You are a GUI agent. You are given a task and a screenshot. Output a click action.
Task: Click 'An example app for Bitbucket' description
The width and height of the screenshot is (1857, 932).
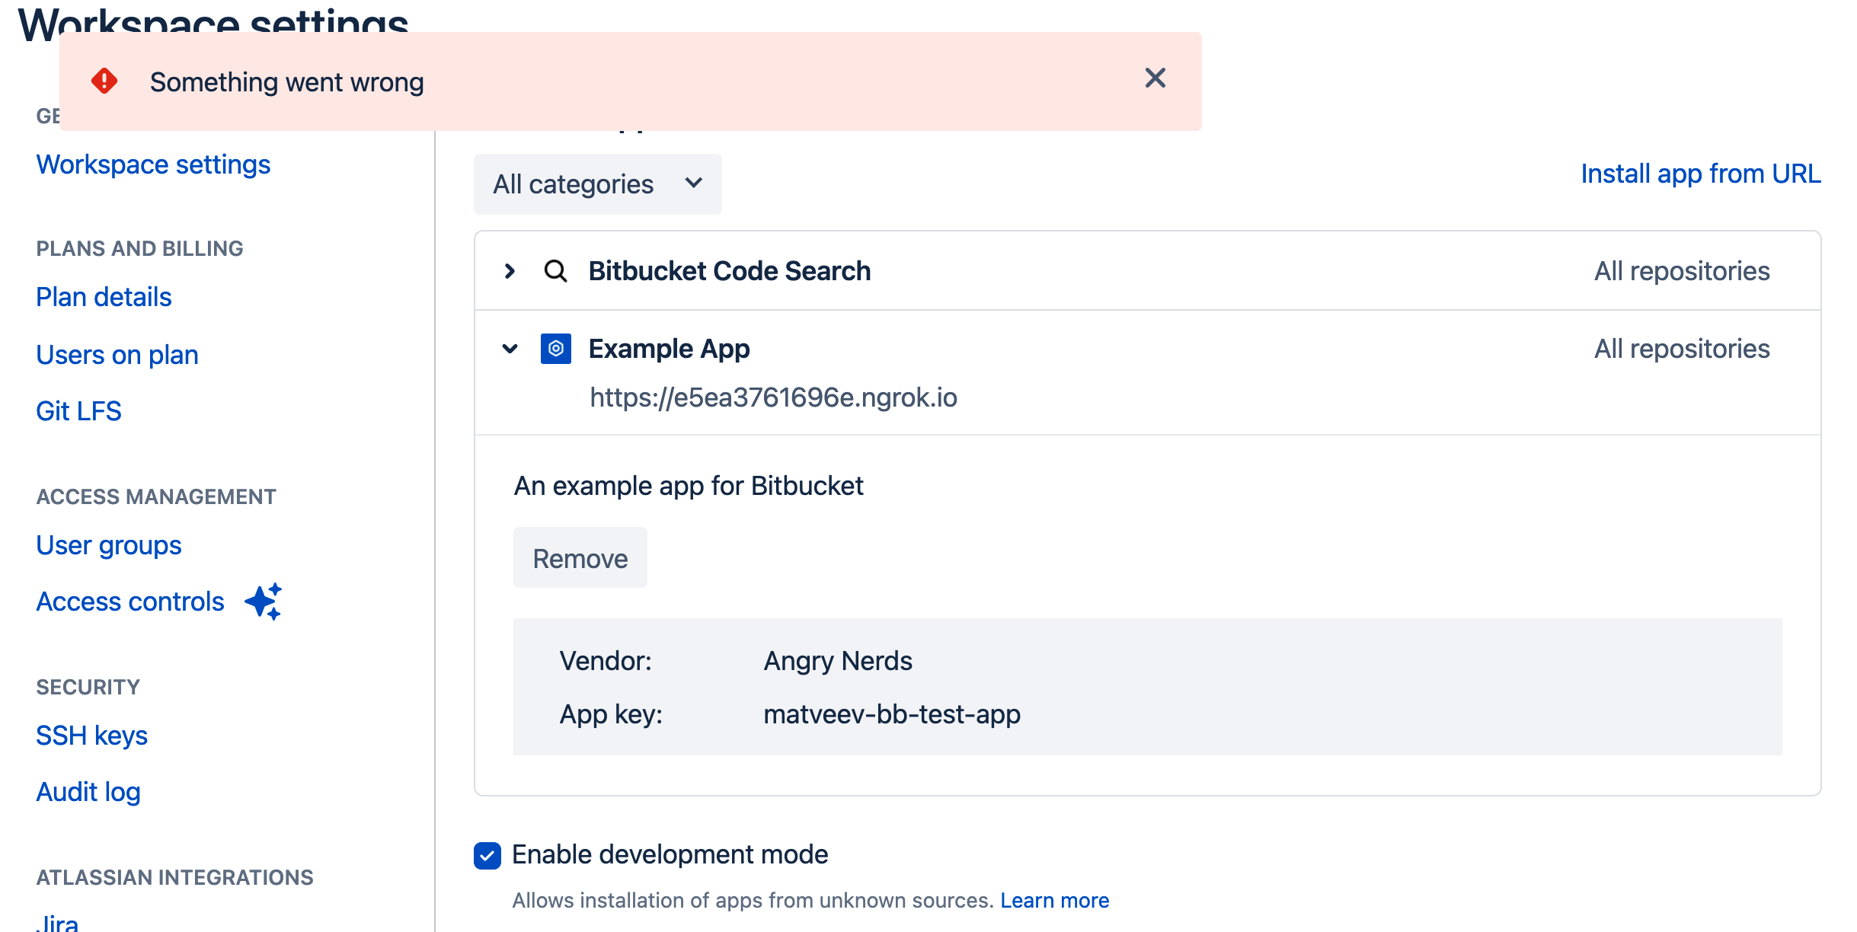[689, 486]
